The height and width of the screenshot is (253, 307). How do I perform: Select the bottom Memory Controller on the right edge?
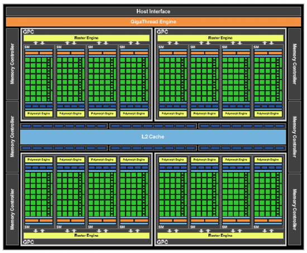295,209
